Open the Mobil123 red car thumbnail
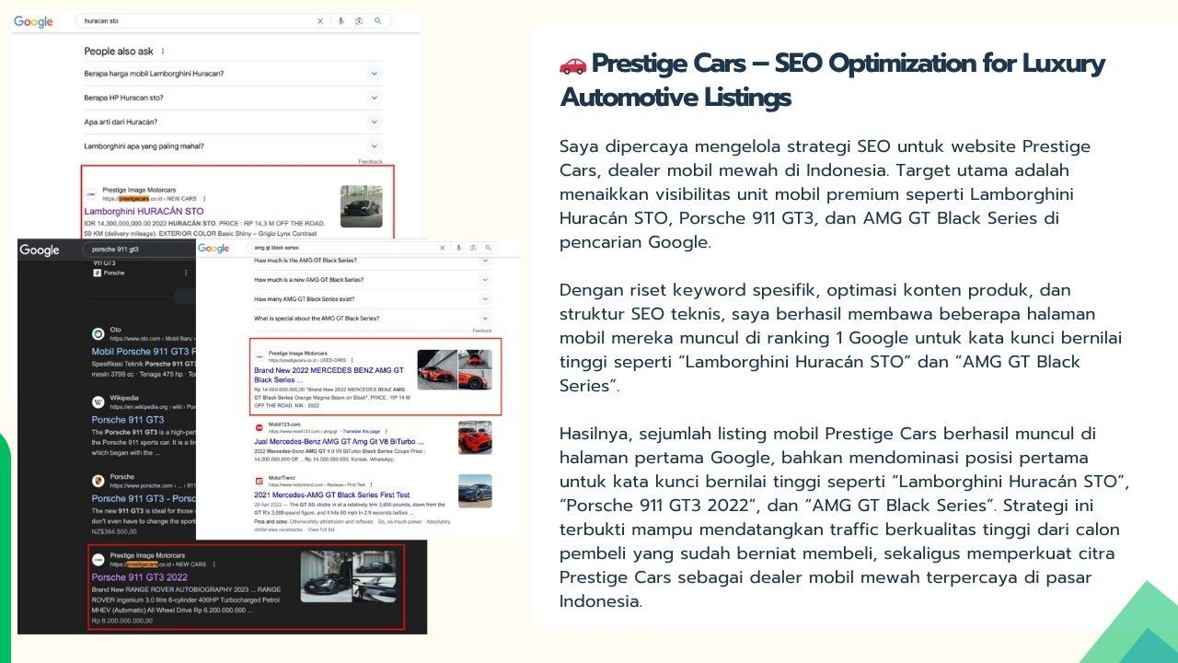 pyautogui.click(x=475, y=437)
